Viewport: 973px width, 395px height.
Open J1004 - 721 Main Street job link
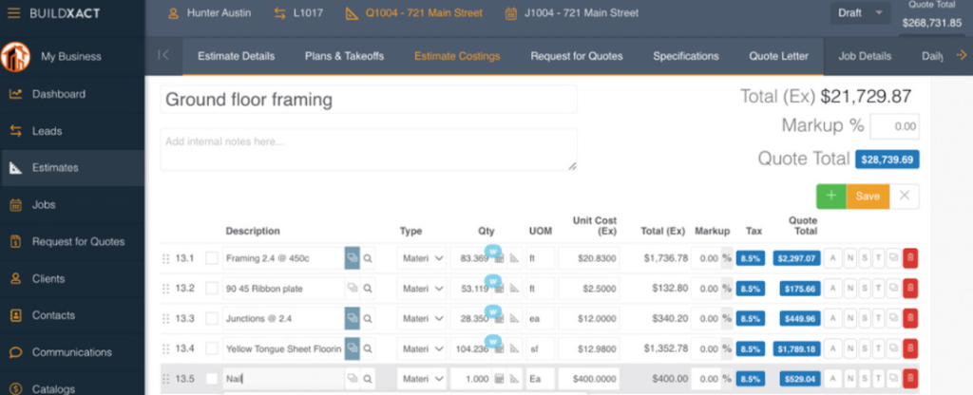571,13
